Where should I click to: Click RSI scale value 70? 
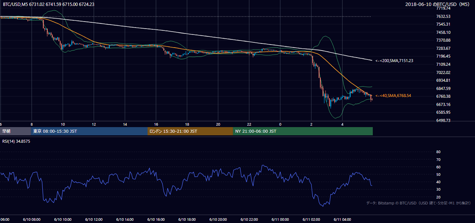[x=438, y=159]
